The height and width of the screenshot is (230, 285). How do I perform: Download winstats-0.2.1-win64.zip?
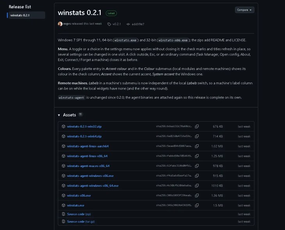coord(84,136)
